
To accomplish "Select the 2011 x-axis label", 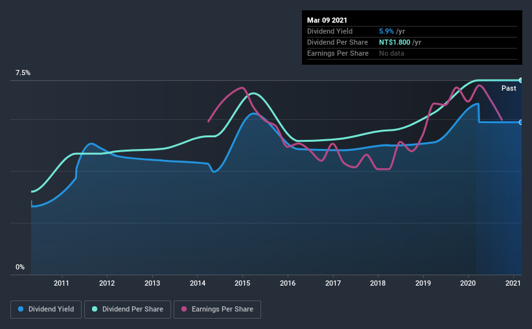I will point(62,283).
